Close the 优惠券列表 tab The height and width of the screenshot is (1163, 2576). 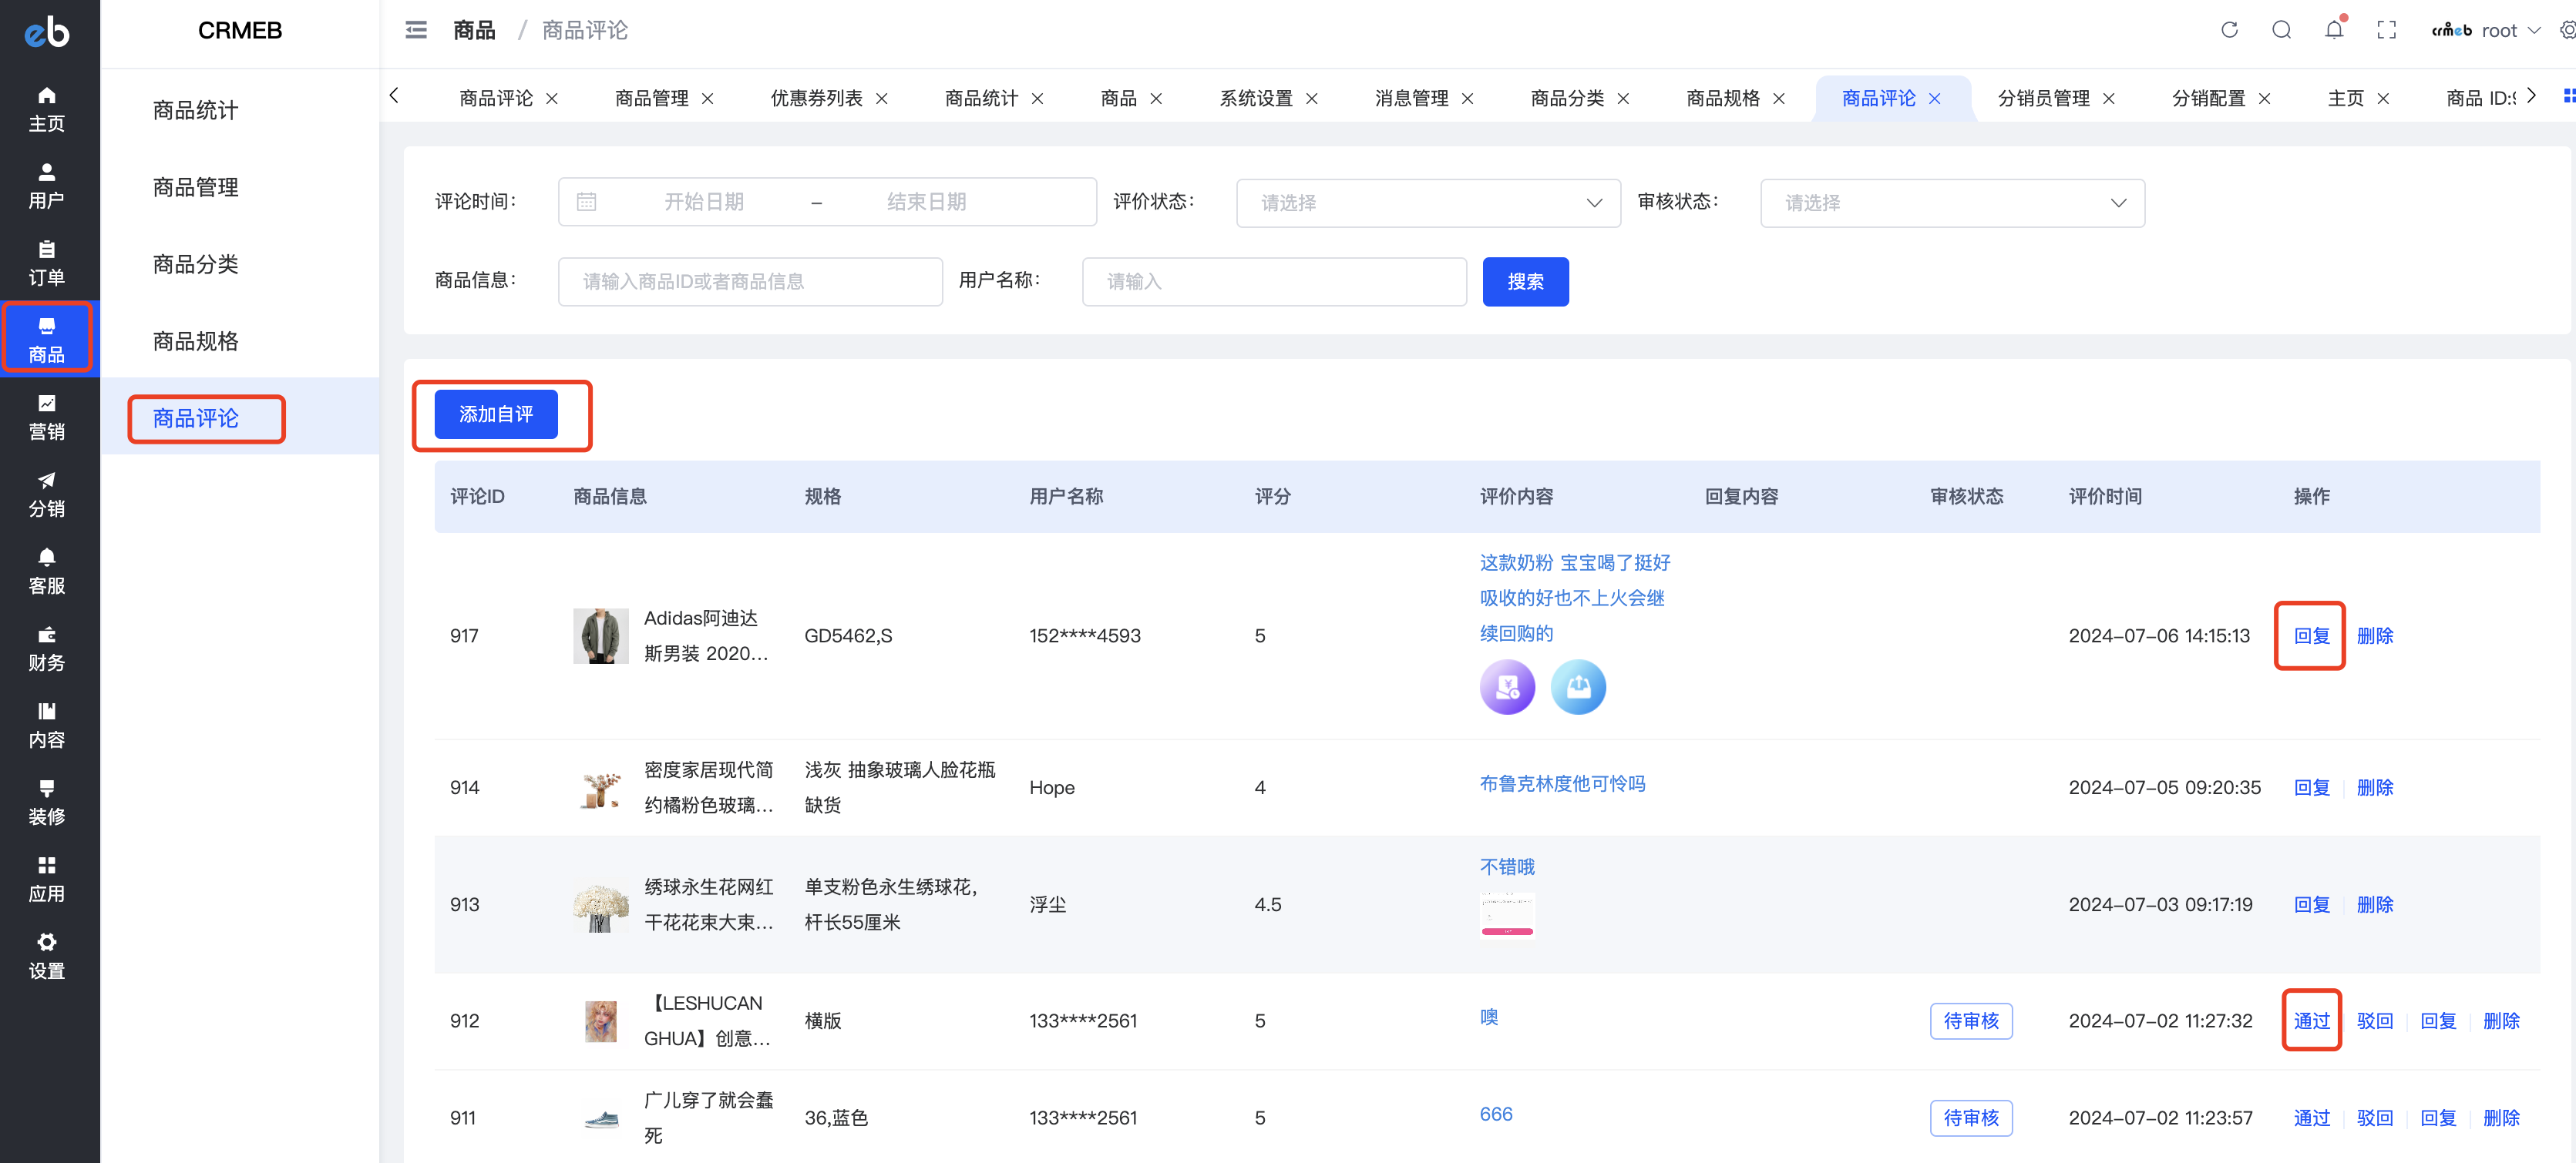coord(881,98)
